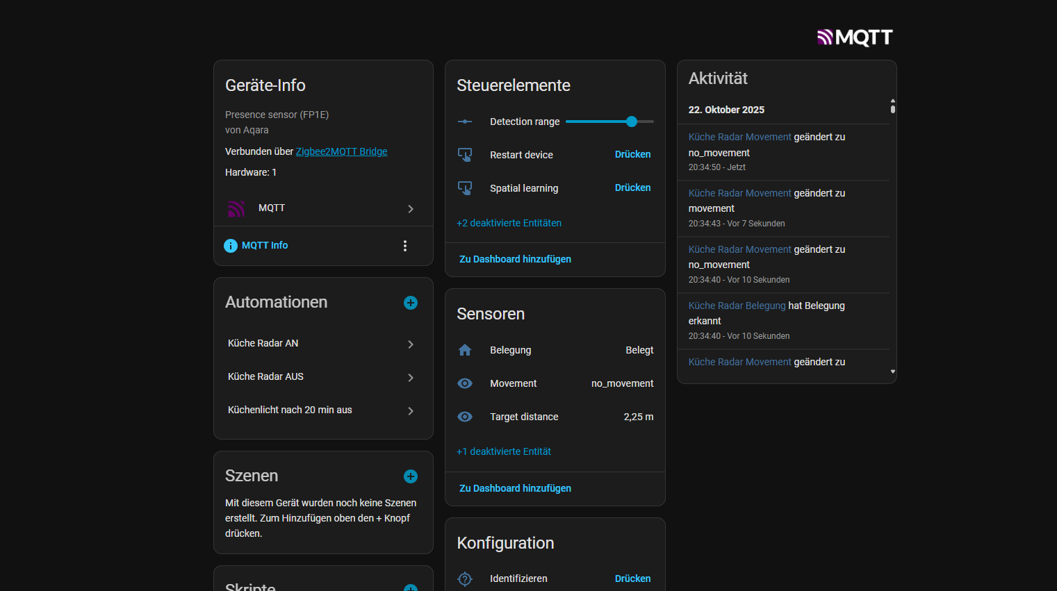The width and height of the screenshot is (1057, 591).
Task: Open the Küche Radar AN automation
Action: tap(323, 344)
